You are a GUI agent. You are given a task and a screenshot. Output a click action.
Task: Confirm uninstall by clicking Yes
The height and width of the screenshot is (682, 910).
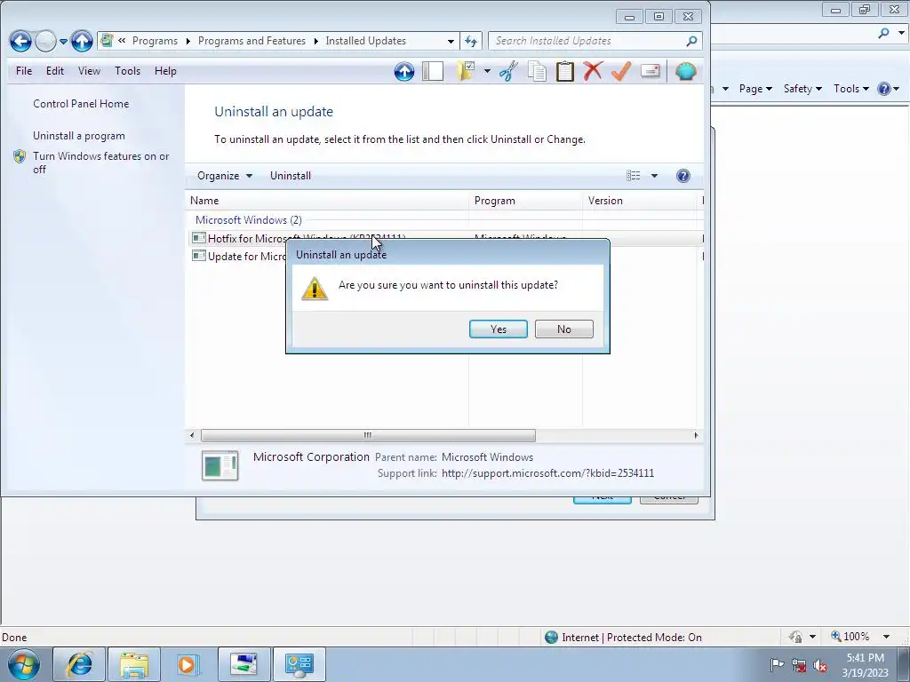(x=499, y=329)
